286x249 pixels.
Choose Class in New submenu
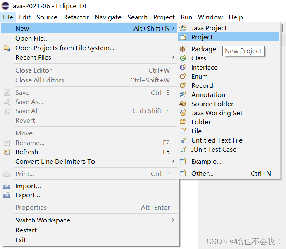tap(229, 58)
